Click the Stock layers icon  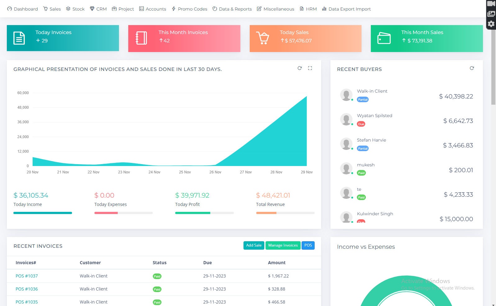tap(68, 9)
